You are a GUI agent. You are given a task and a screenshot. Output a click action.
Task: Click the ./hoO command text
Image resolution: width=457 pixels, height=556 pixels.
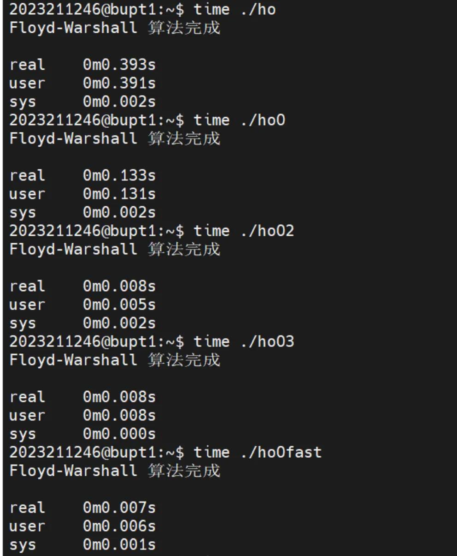[x=263, y=120]
